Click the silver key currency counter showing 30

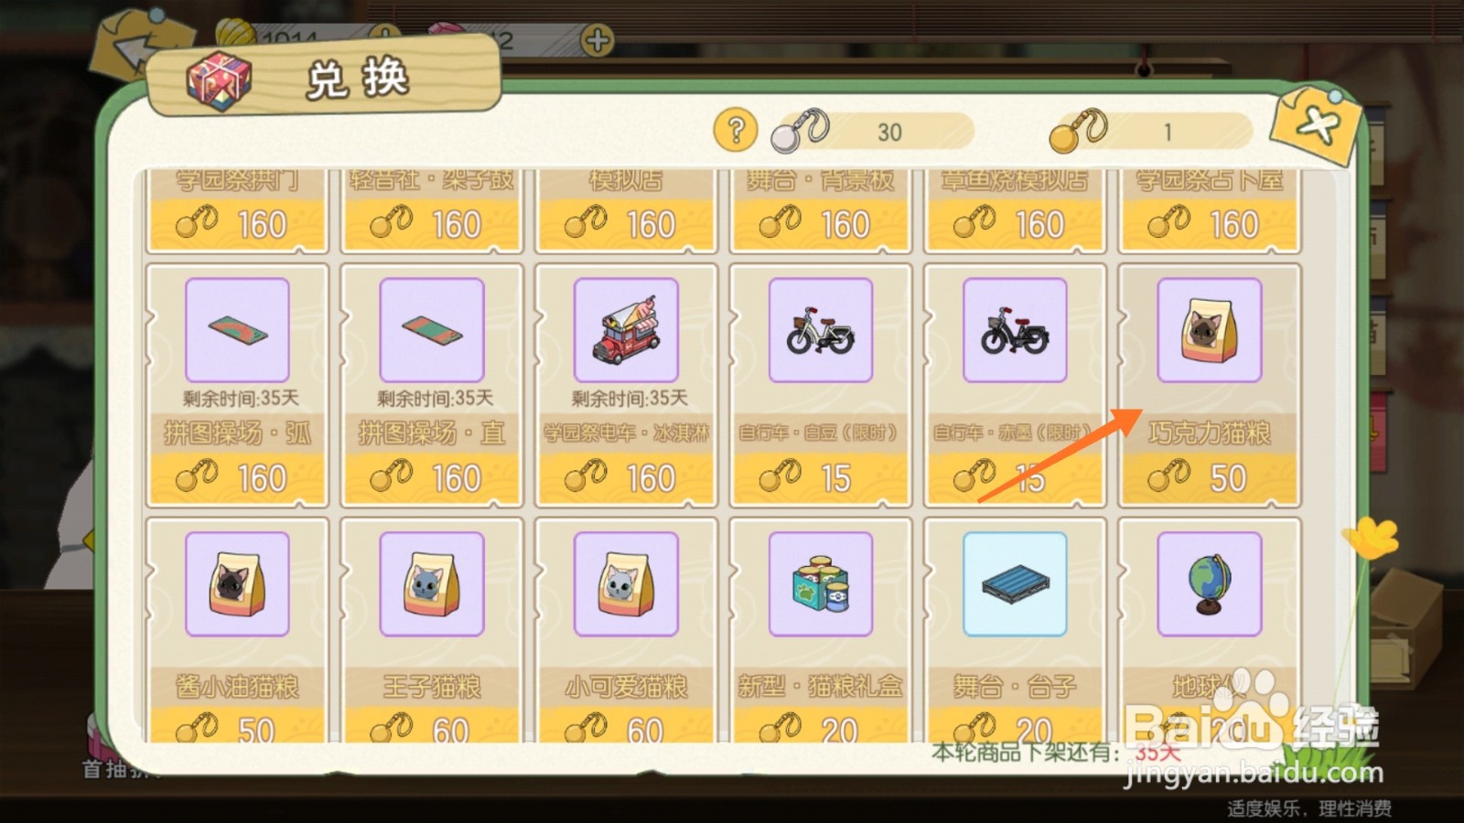click(872, 132)
